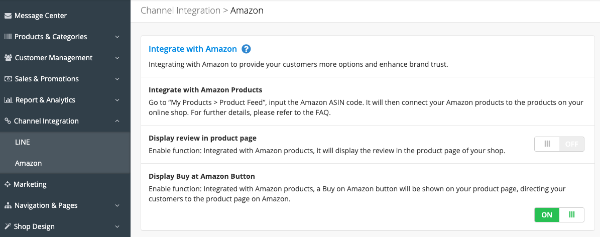Click the link icon for Channel Integration
This screenshot has width=600, height=237.
pos(7,121)
